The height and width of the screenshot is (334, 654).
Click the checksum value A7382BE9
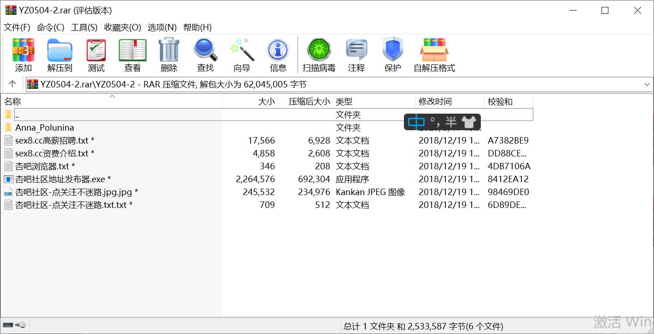coord(508,140)
